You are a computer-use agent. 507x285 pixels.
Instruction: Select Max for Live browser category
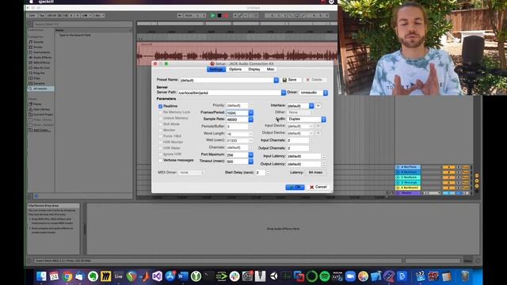41,68
